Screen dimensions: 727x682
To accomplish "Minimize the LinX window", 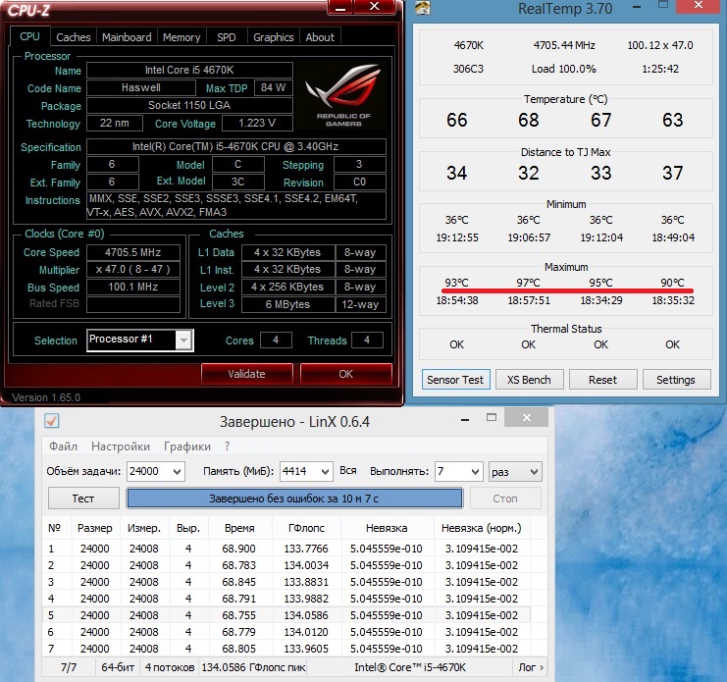I will click(465, 420).
